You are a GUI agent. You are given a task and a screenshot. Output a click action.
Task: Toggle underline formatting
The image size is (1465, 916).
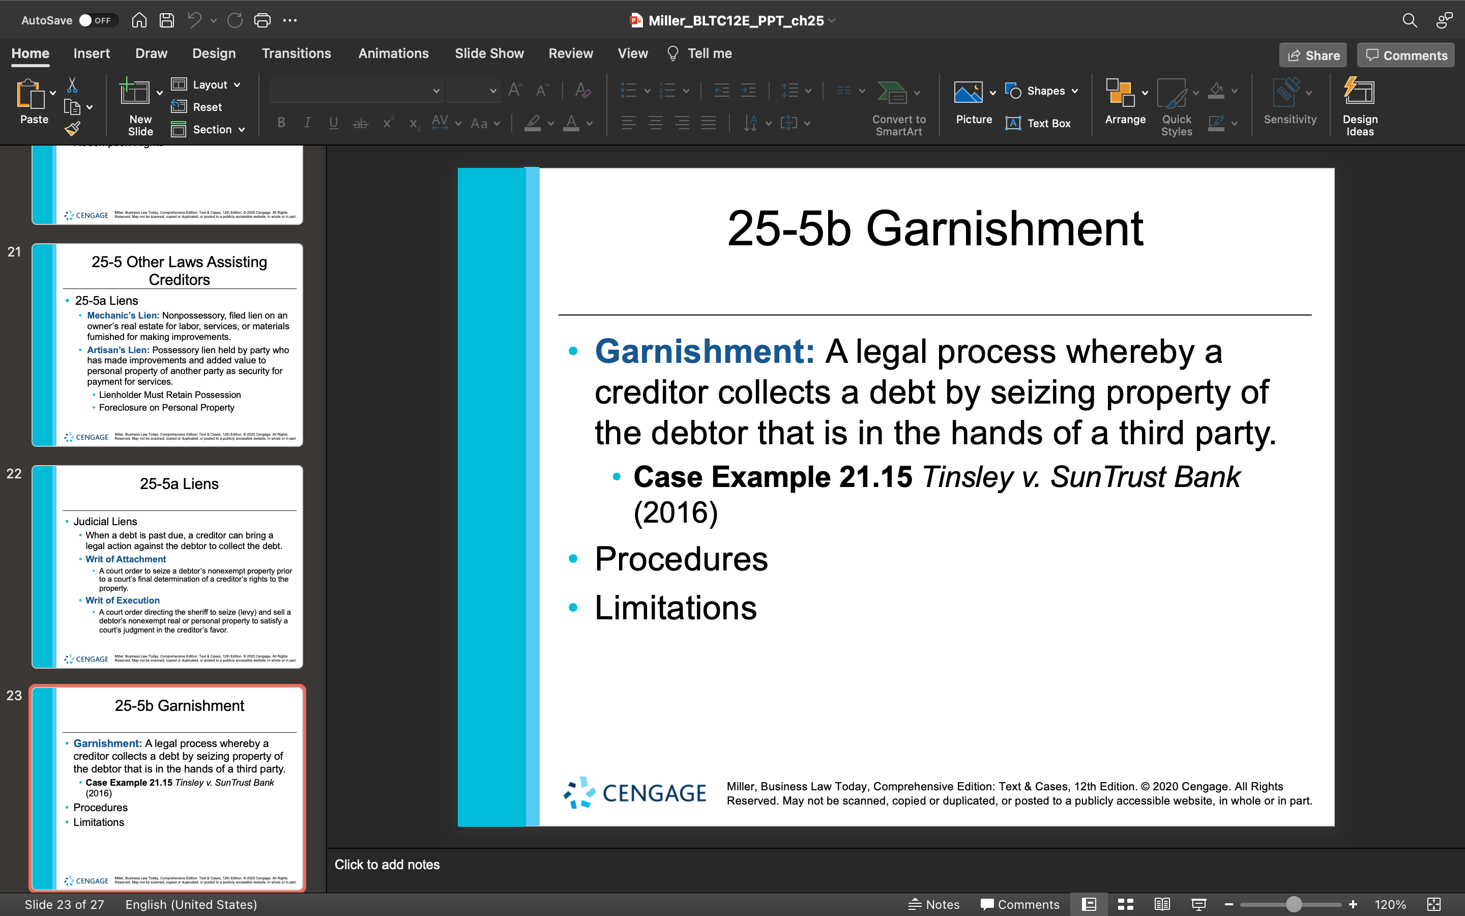pos(334,123)
